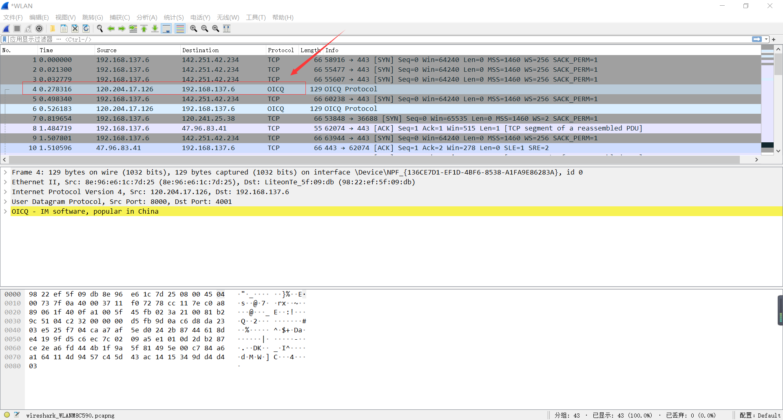Open the 分析(A) menu
Image resolution: width=783 pixels, height=420 pixels.
pos(147,18)
